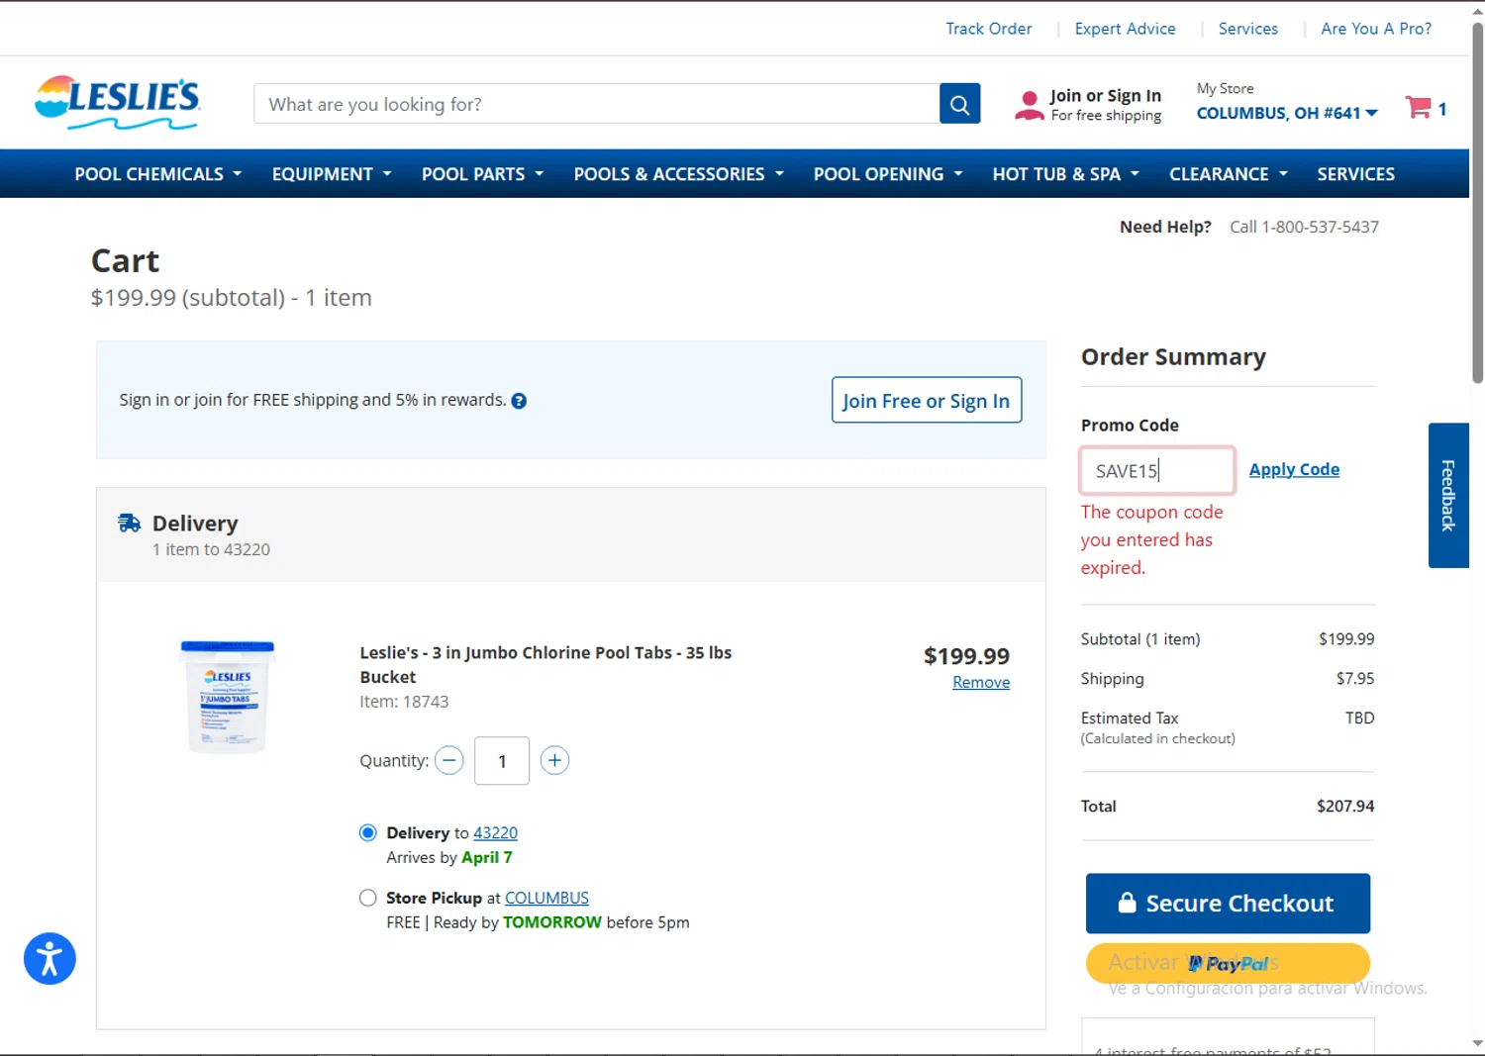Click Apply Code link
1485x1056 pixels.
(1294, 469)
